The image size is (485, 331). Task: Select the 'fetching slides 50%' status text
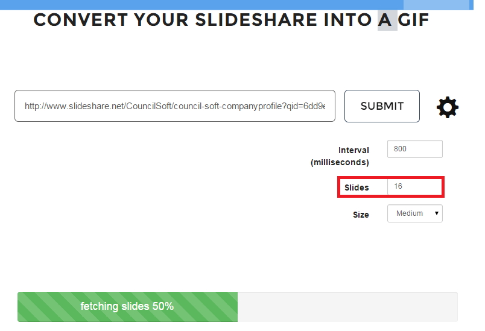click(127, 306)
